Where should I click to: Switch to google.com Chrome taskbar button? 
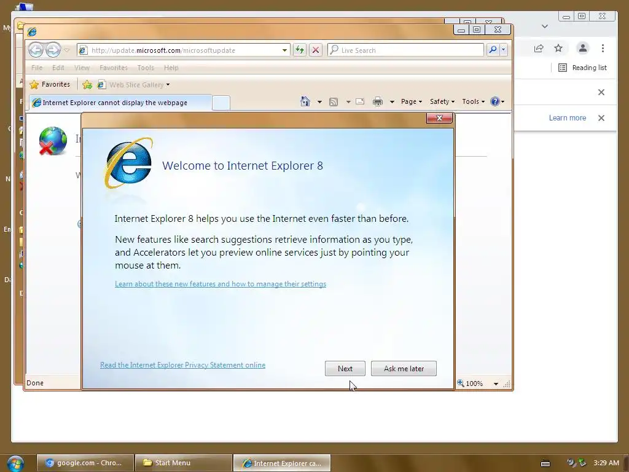(85, 463)
